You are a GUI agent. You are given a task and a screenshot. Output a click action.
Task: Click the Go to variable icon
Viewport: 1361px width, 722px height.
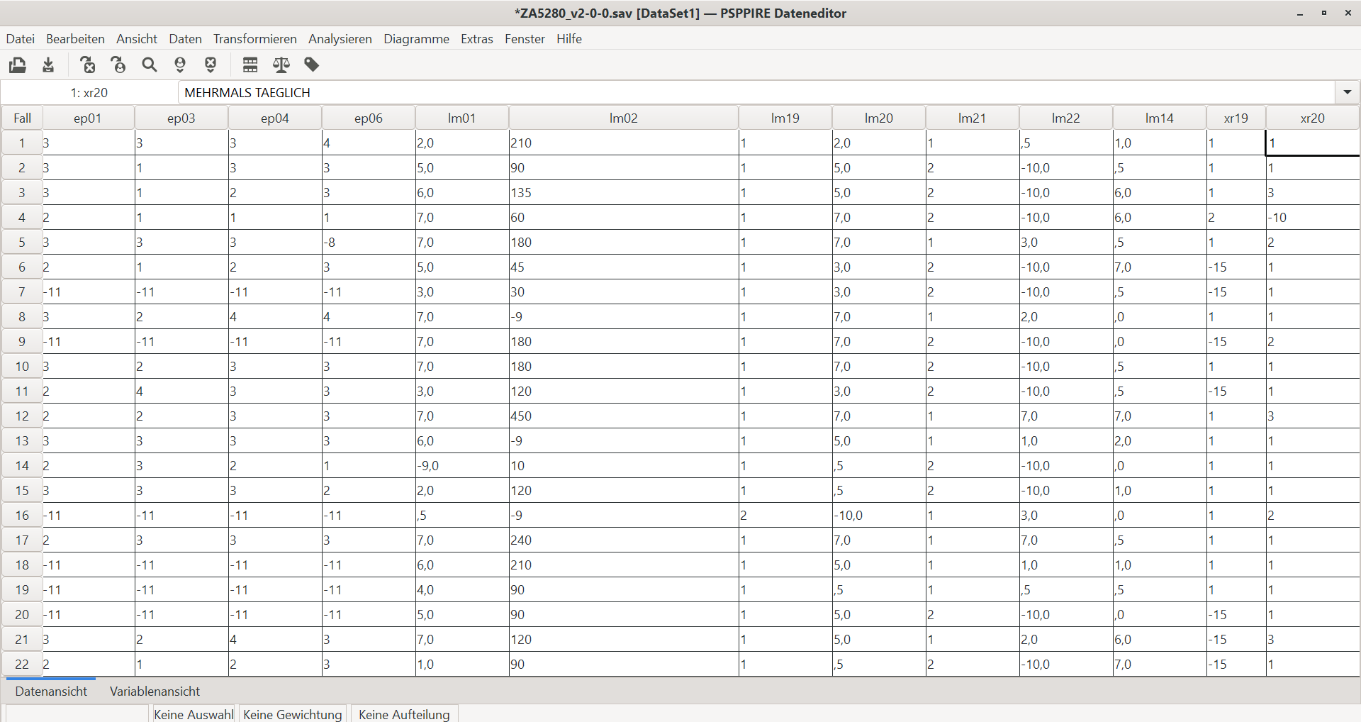click(88, 65)
